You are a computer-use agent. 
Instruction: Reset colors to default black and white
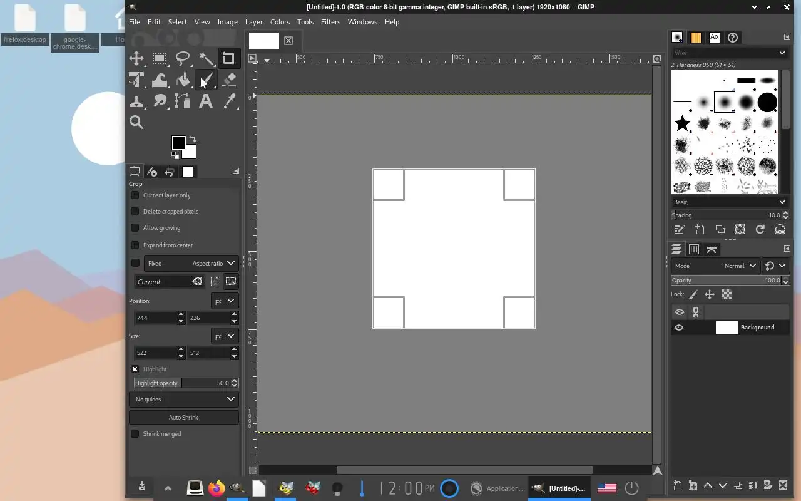click(x=175, y=155)
